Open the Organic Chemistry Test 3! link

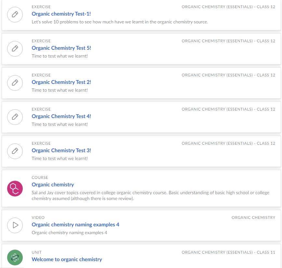61,151
